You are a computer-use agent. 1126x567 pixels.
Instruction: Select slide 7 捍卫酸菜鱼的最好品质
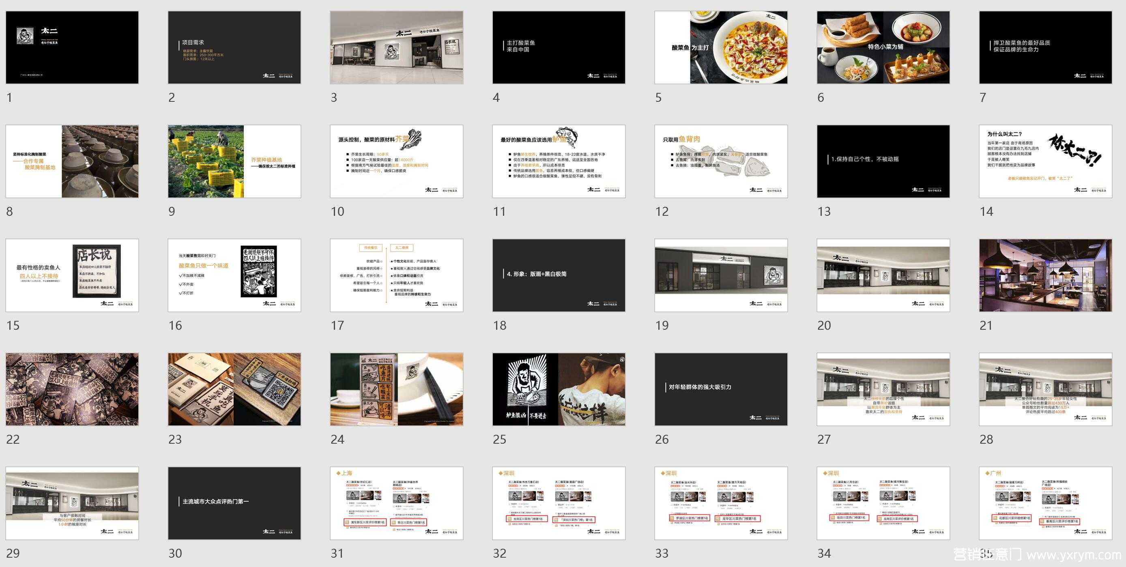(1046, 47)
